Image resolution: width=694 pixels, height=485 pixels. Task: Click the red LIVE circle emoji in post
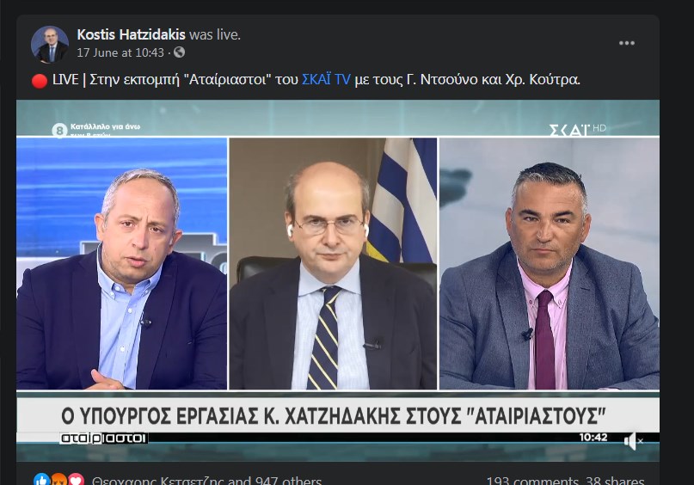[40, 81]
